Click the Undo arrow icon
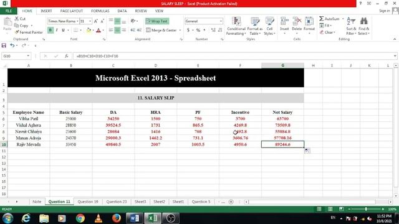 12,45
